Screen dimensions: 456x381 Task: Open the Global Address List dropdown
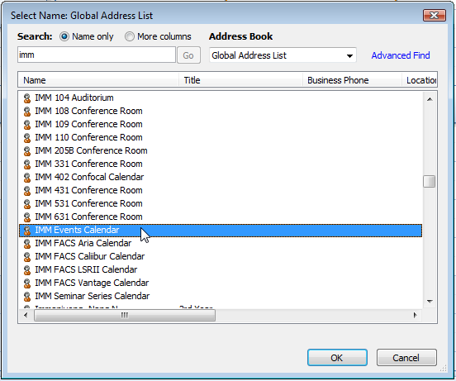pos(283,55)
